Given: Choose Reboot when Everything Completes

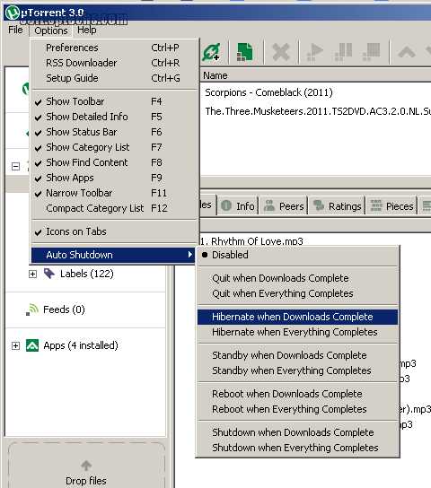Looking at the screenshot, I should pyautogui.click(x=298, y=409).
